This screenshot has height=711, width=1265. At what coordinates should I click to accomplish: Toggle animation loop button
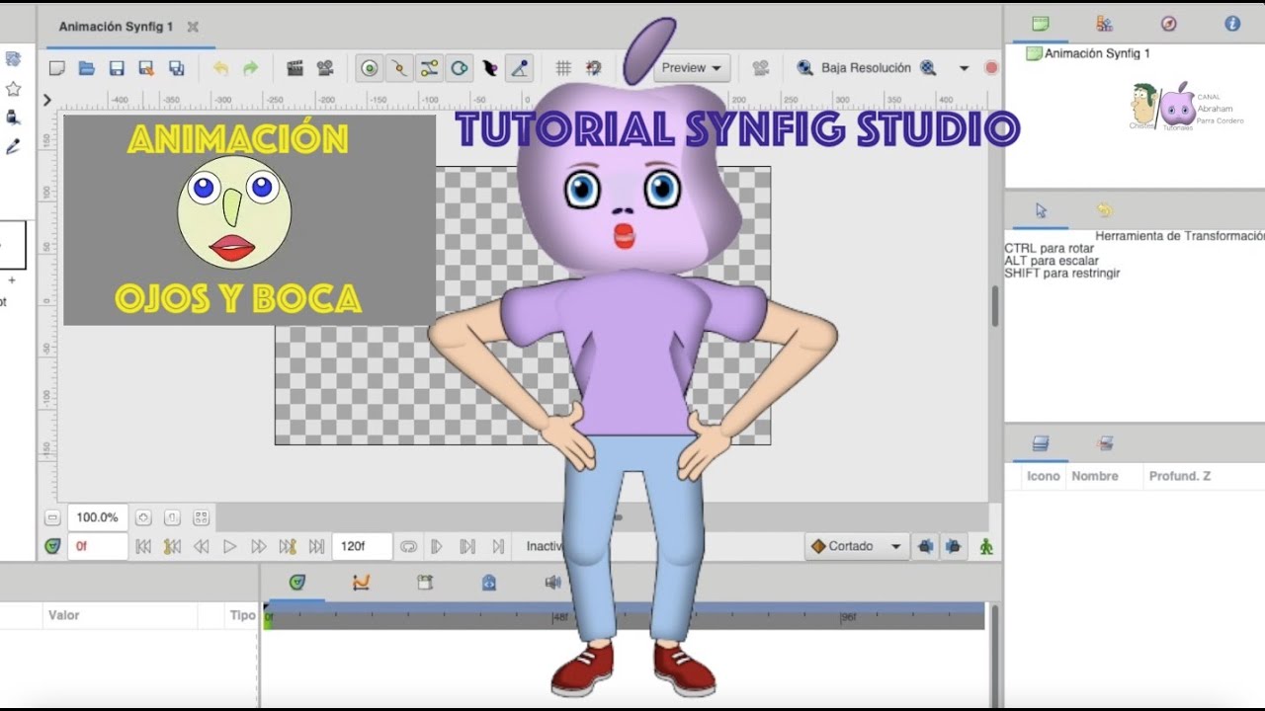point(408,546)
